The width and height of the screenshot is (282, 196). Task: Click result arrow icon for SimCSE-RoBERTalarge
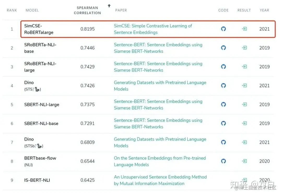pyautogui.click(x=244, y=29)
